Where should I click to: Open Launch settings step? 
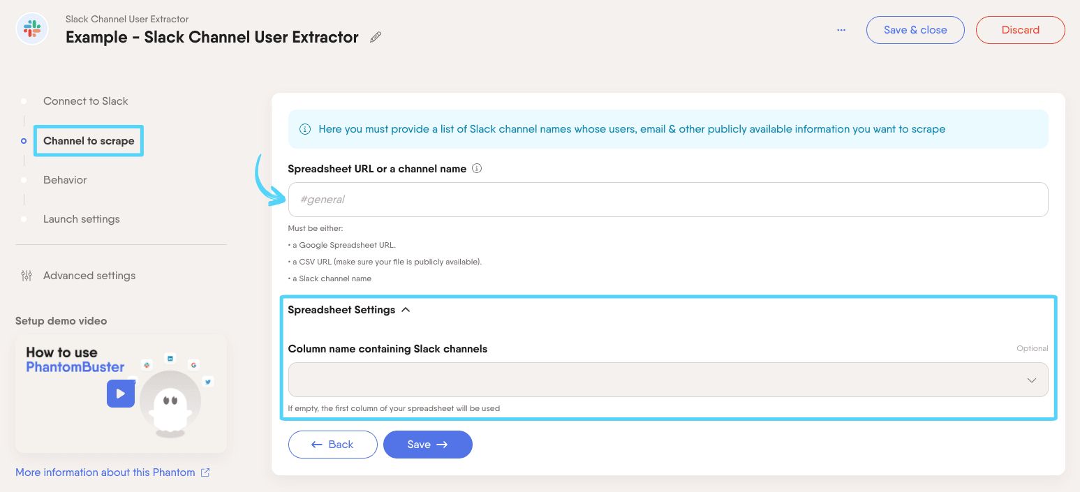coord(82,219)
